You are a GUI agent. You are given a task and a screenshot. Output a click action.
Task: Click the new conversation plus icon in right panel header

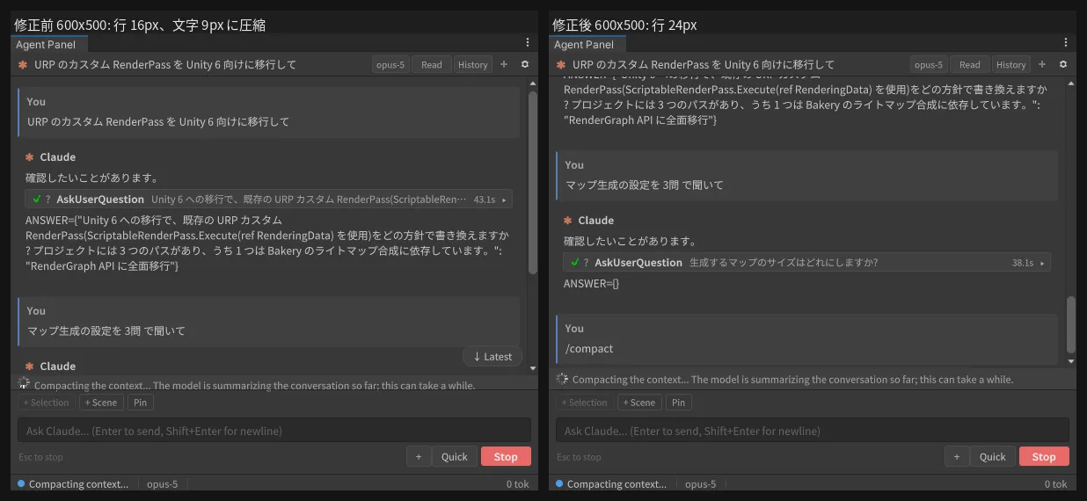coord(1042,64)
